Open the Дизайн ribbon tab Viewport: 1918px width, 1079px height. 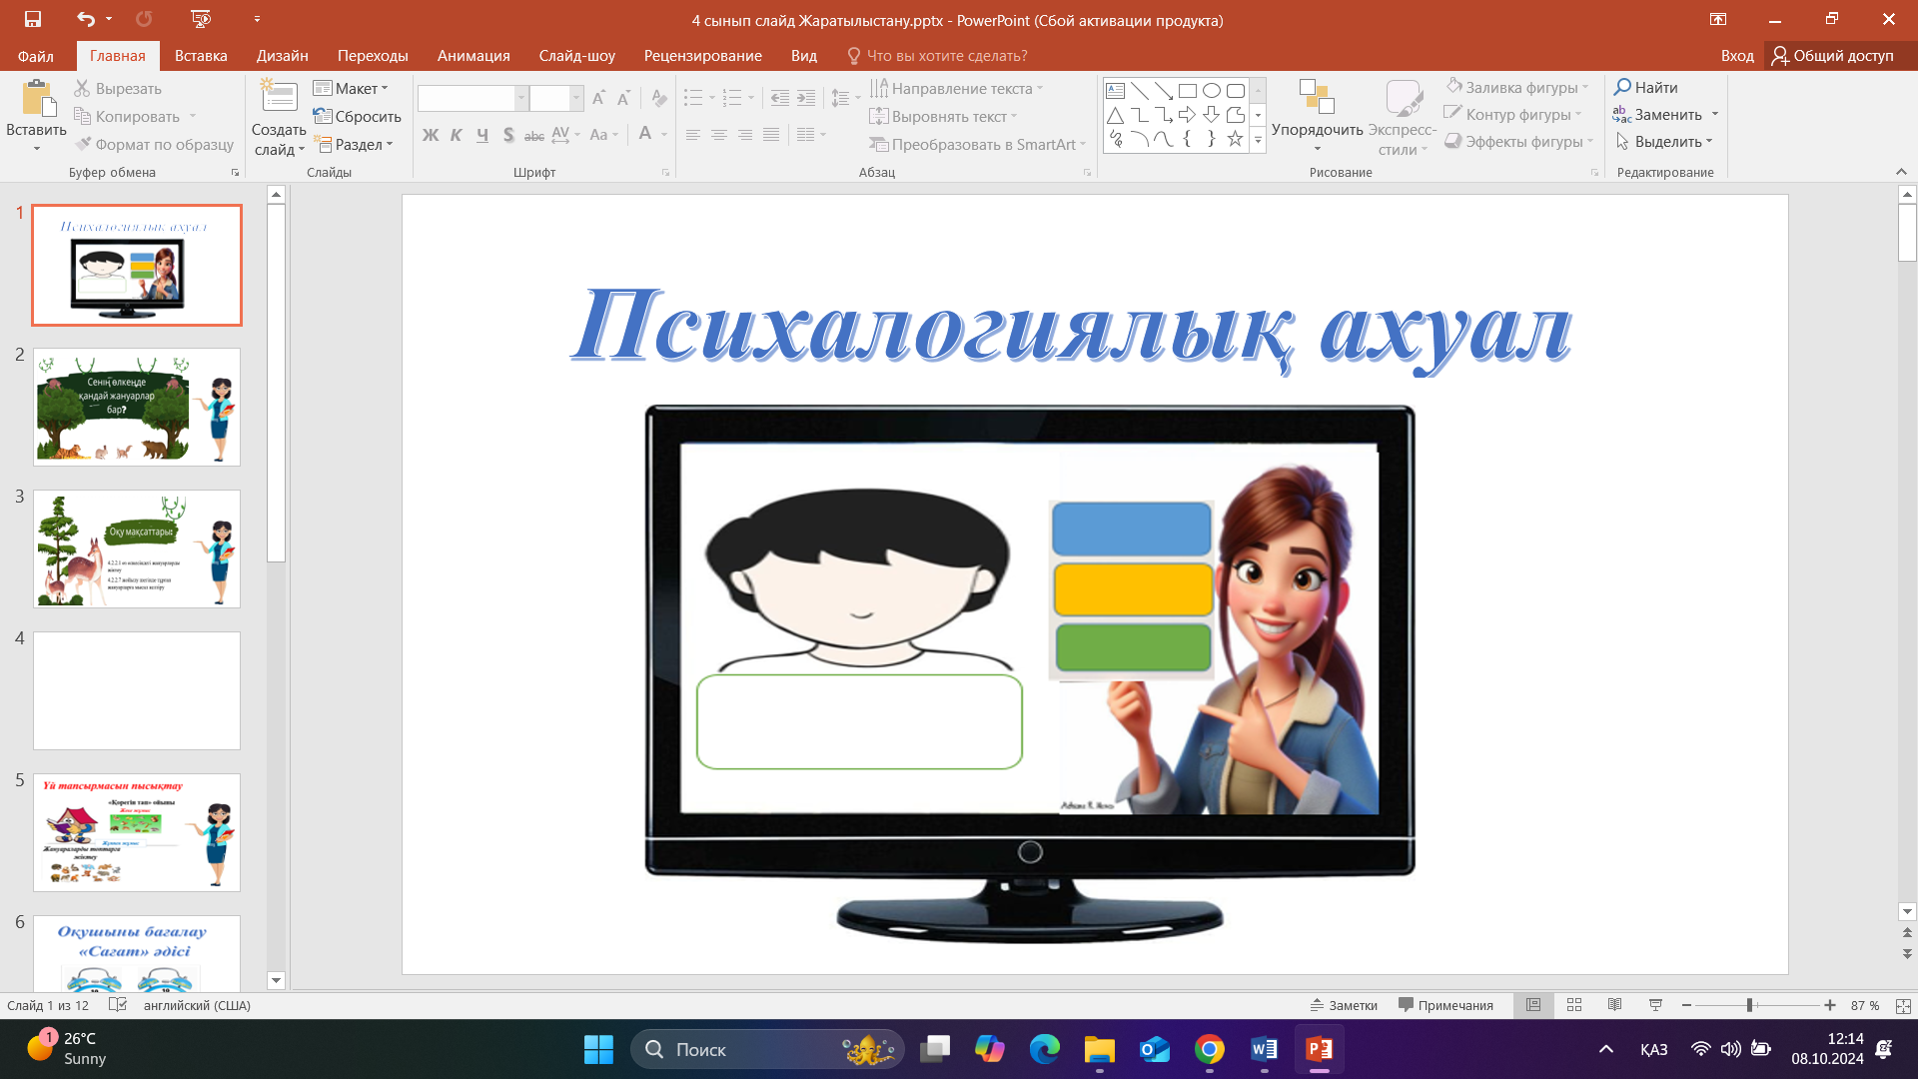click(x=282, y=56)
